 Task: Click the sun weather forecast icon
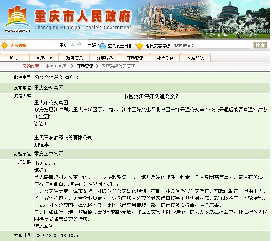coord(4,46)
